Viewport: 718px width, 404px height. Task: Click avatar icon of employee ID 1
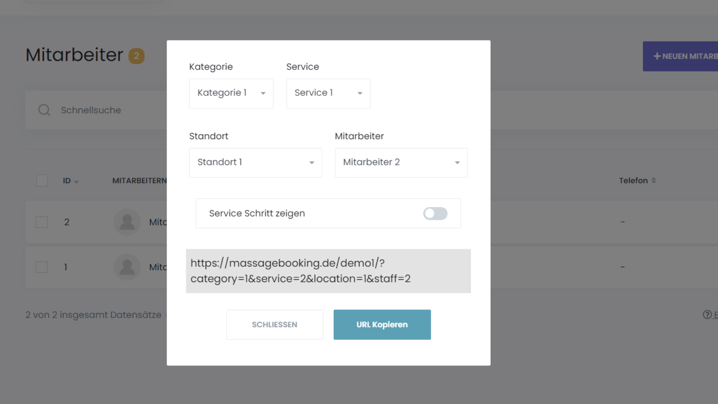[127, 267]
